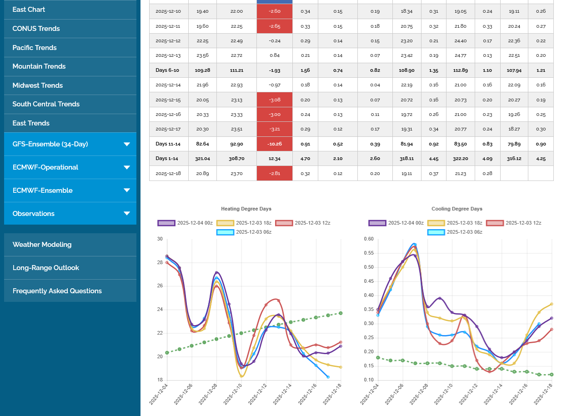The image size is (562, 416).
Task: Expand the ECMWF-Ensemble section arrow
Action: [126, 190]
